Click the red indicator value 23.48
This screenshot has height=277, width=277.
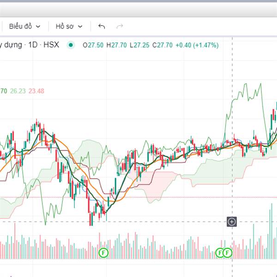36,91
